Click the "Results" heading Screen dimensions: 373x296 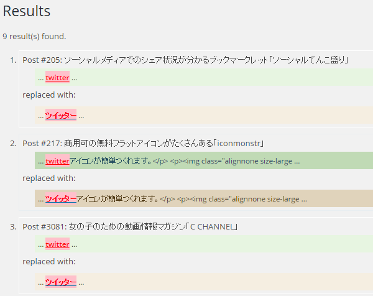coord(27,11)
